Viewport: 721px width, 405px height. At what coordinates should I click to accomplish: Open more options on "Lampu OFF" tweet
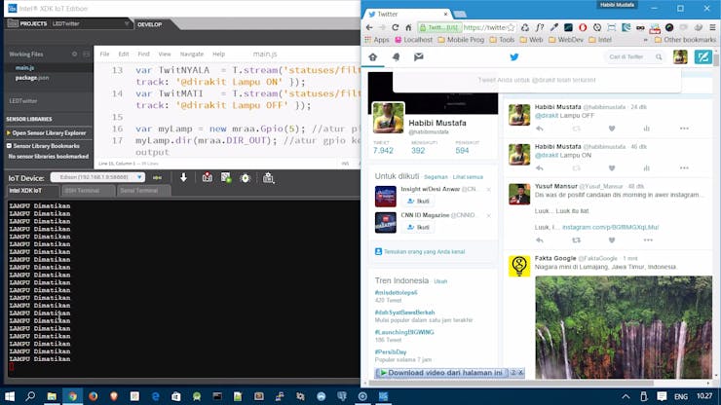[x=684, y=129]
